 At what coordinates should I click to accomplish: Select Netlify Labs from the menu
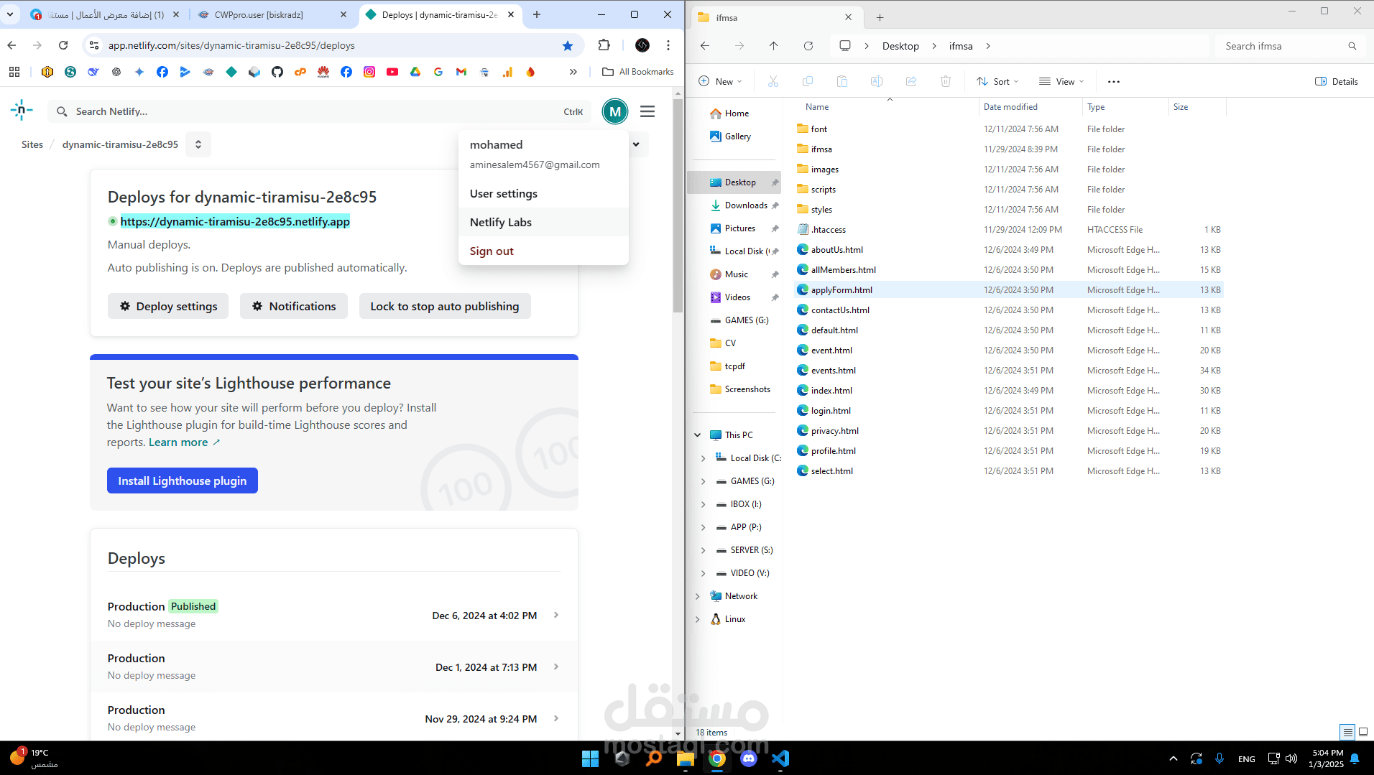(x=543, y=223)
